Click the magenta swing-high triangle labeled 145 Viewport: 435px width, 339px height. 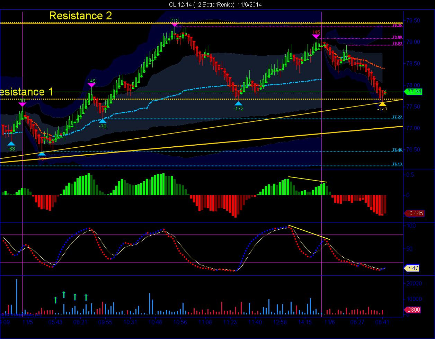[x=316, y=36]
